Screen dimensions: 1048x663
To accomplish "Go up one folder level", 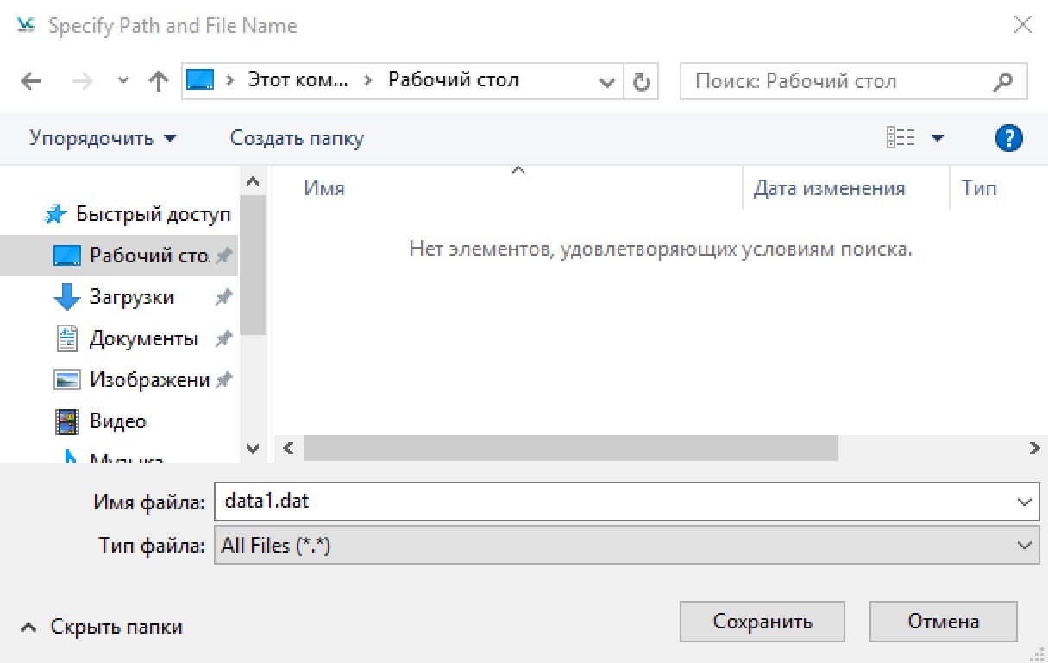I will coord(158,81).
